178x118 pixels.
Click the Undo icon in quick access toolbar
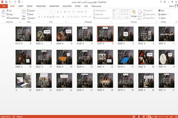10,2
